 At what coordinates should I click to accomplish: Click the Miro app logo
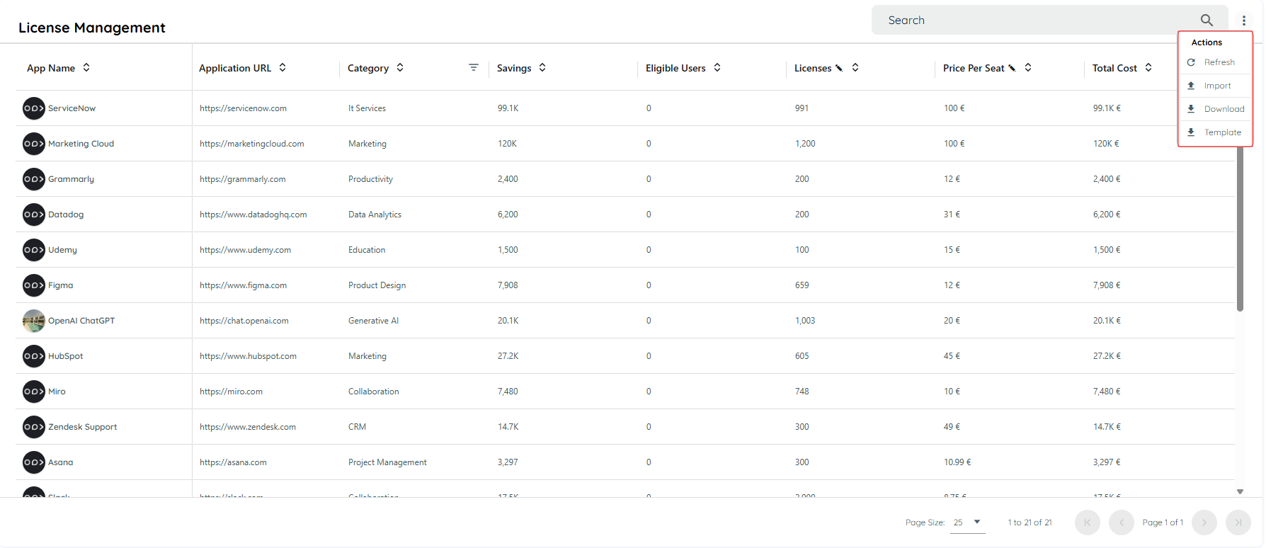coord(34,392)
